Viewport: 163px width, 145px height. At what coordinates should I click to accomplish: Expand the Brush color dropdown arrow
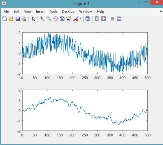(x=81, y=19)
